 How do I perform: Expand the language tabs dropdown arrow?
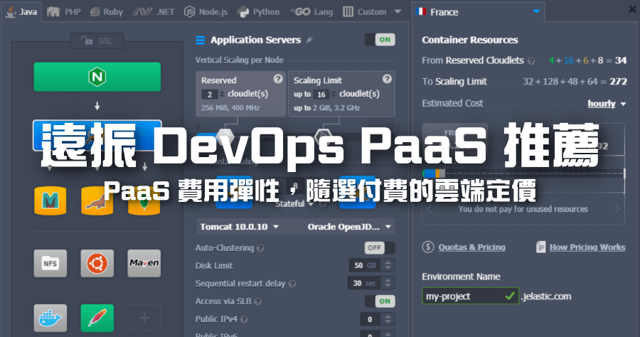coord(398,12)
